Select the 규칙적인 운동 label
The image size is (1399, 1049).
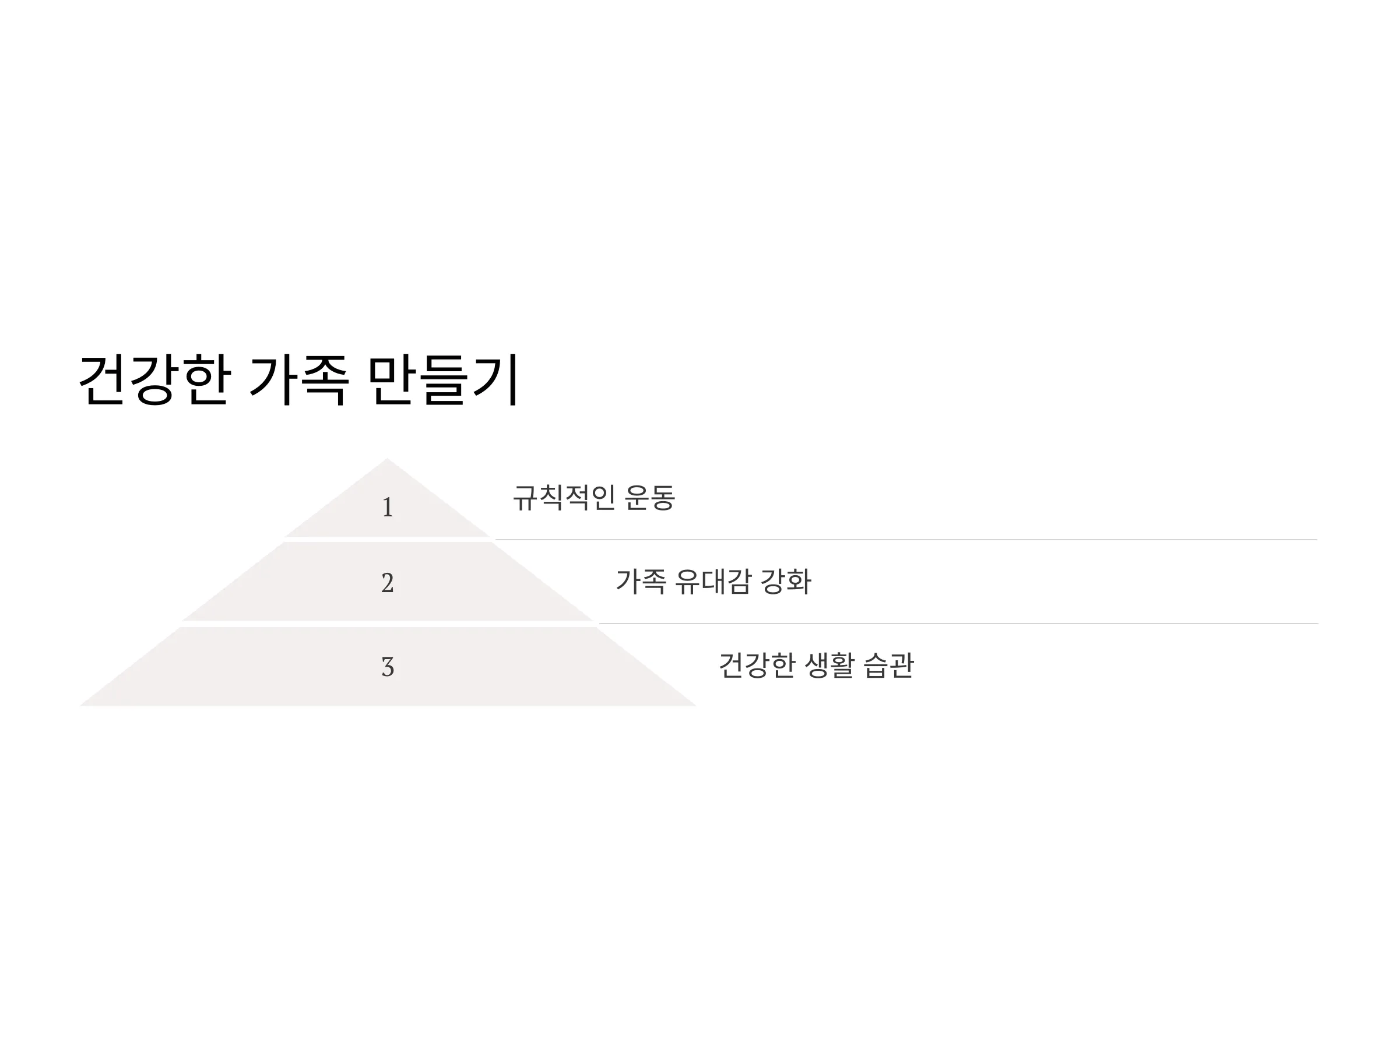594,498
